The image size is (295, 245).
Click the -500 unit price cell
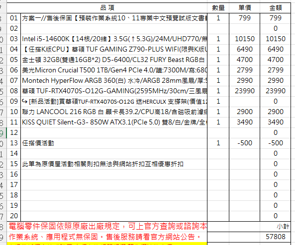[x=245, y=143]
